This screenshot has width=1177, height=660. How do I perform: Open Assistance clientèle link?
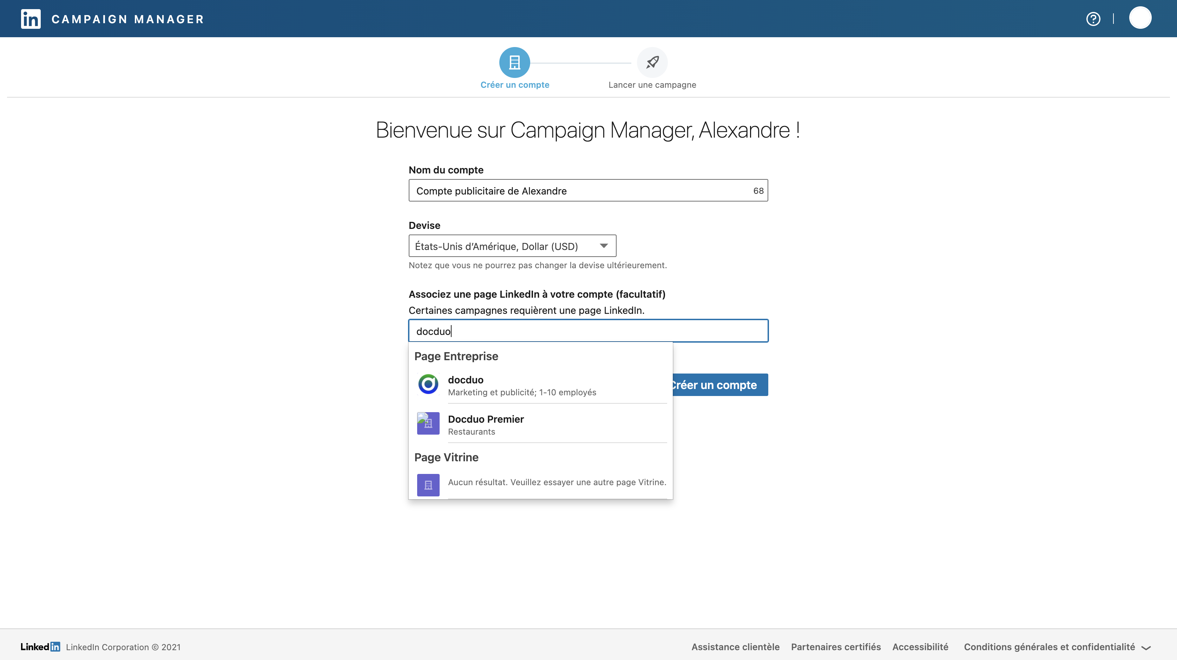pos(735,647)
